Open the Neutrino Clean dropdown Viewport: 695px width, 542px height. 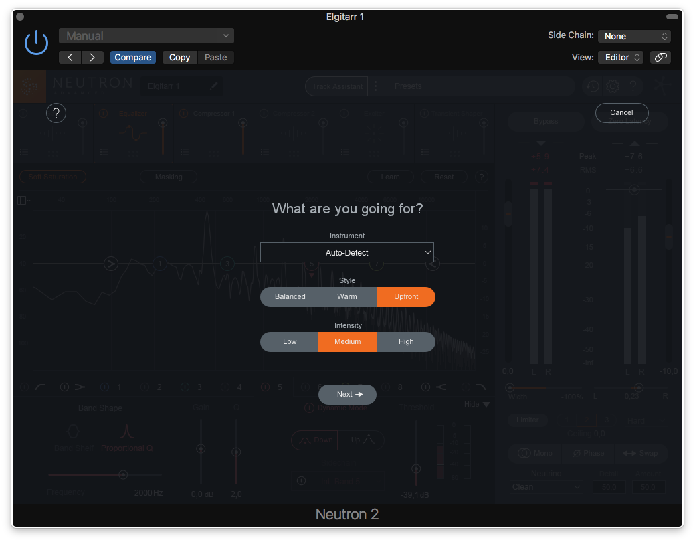(x=546, y=487)
